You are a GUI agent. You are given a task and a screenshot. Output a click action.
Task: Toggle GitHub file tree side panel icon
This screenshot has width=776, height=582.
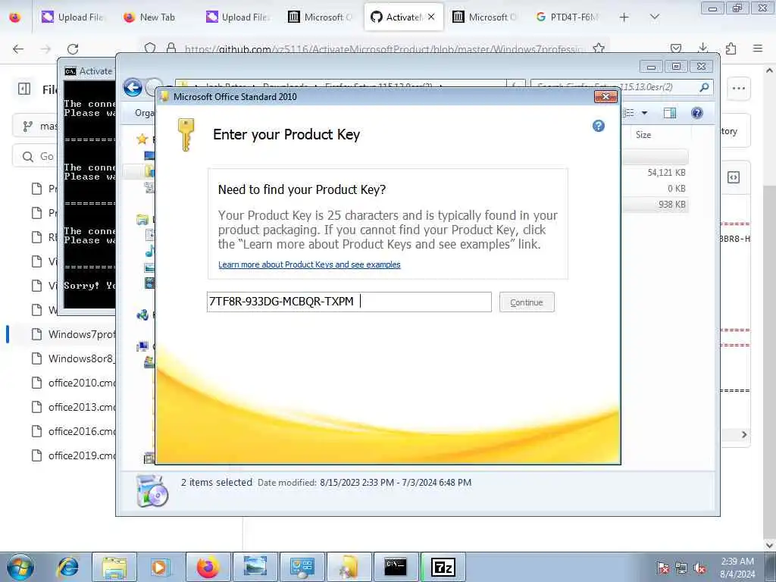pyautogui.click(x=24, y=89)
